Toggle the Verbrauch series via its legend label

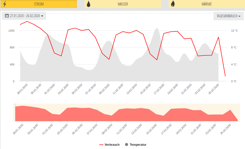pyautogui.click(x=112, y=145)
